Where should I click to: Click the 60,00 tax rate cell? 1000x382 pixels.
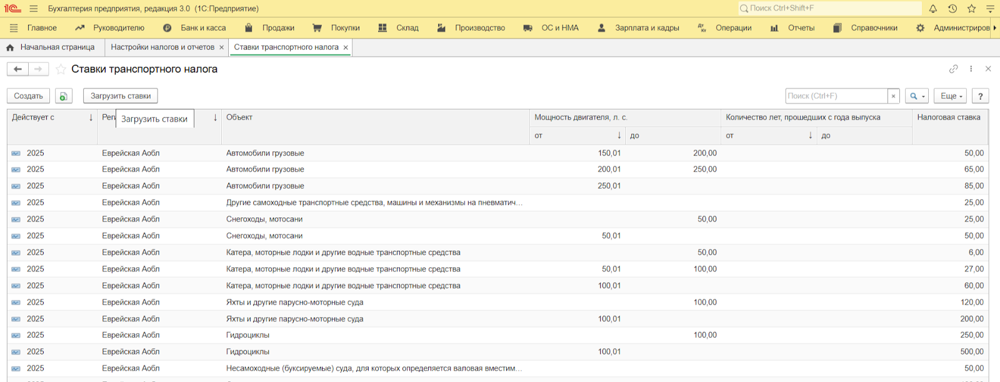[x=949, y=285]
